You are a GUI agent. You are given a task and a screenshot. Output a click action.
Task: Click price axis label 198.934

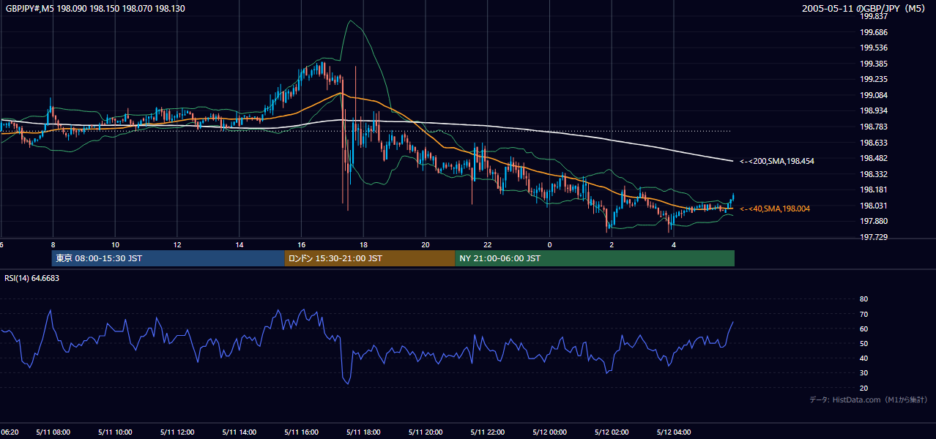pyautogui.click(x=873, y=110)
